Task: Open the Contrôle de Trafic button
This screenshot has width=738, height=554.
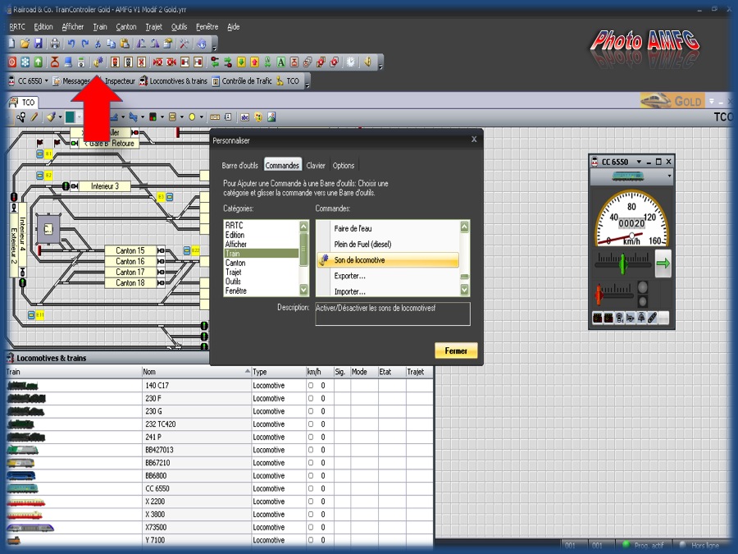Action: pos(242,81)
